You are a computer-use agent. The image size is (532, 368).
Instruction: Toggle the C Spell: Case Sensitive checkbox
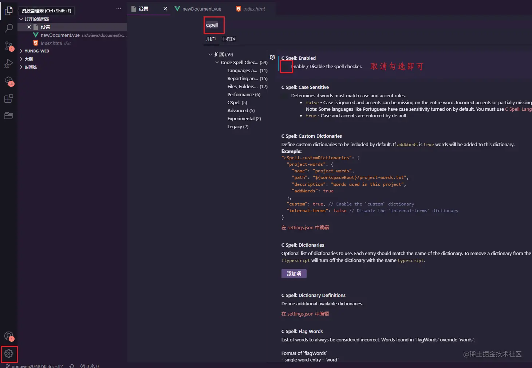click(285, 96)
